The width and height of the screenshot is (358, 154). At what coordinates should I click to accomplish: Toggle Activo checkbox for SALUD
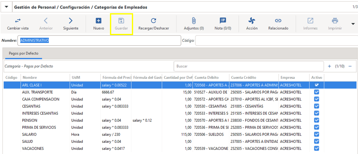[x=317, y=142]
